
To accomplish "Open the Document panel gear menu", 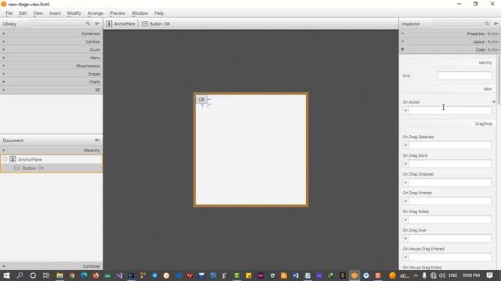I will (97, 140).
